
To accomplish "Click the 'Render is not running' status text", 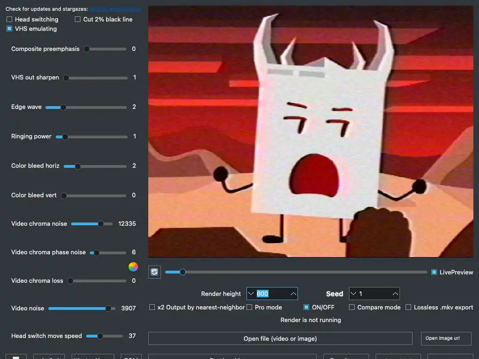I will pyautogui.click(x=311, y=320).
